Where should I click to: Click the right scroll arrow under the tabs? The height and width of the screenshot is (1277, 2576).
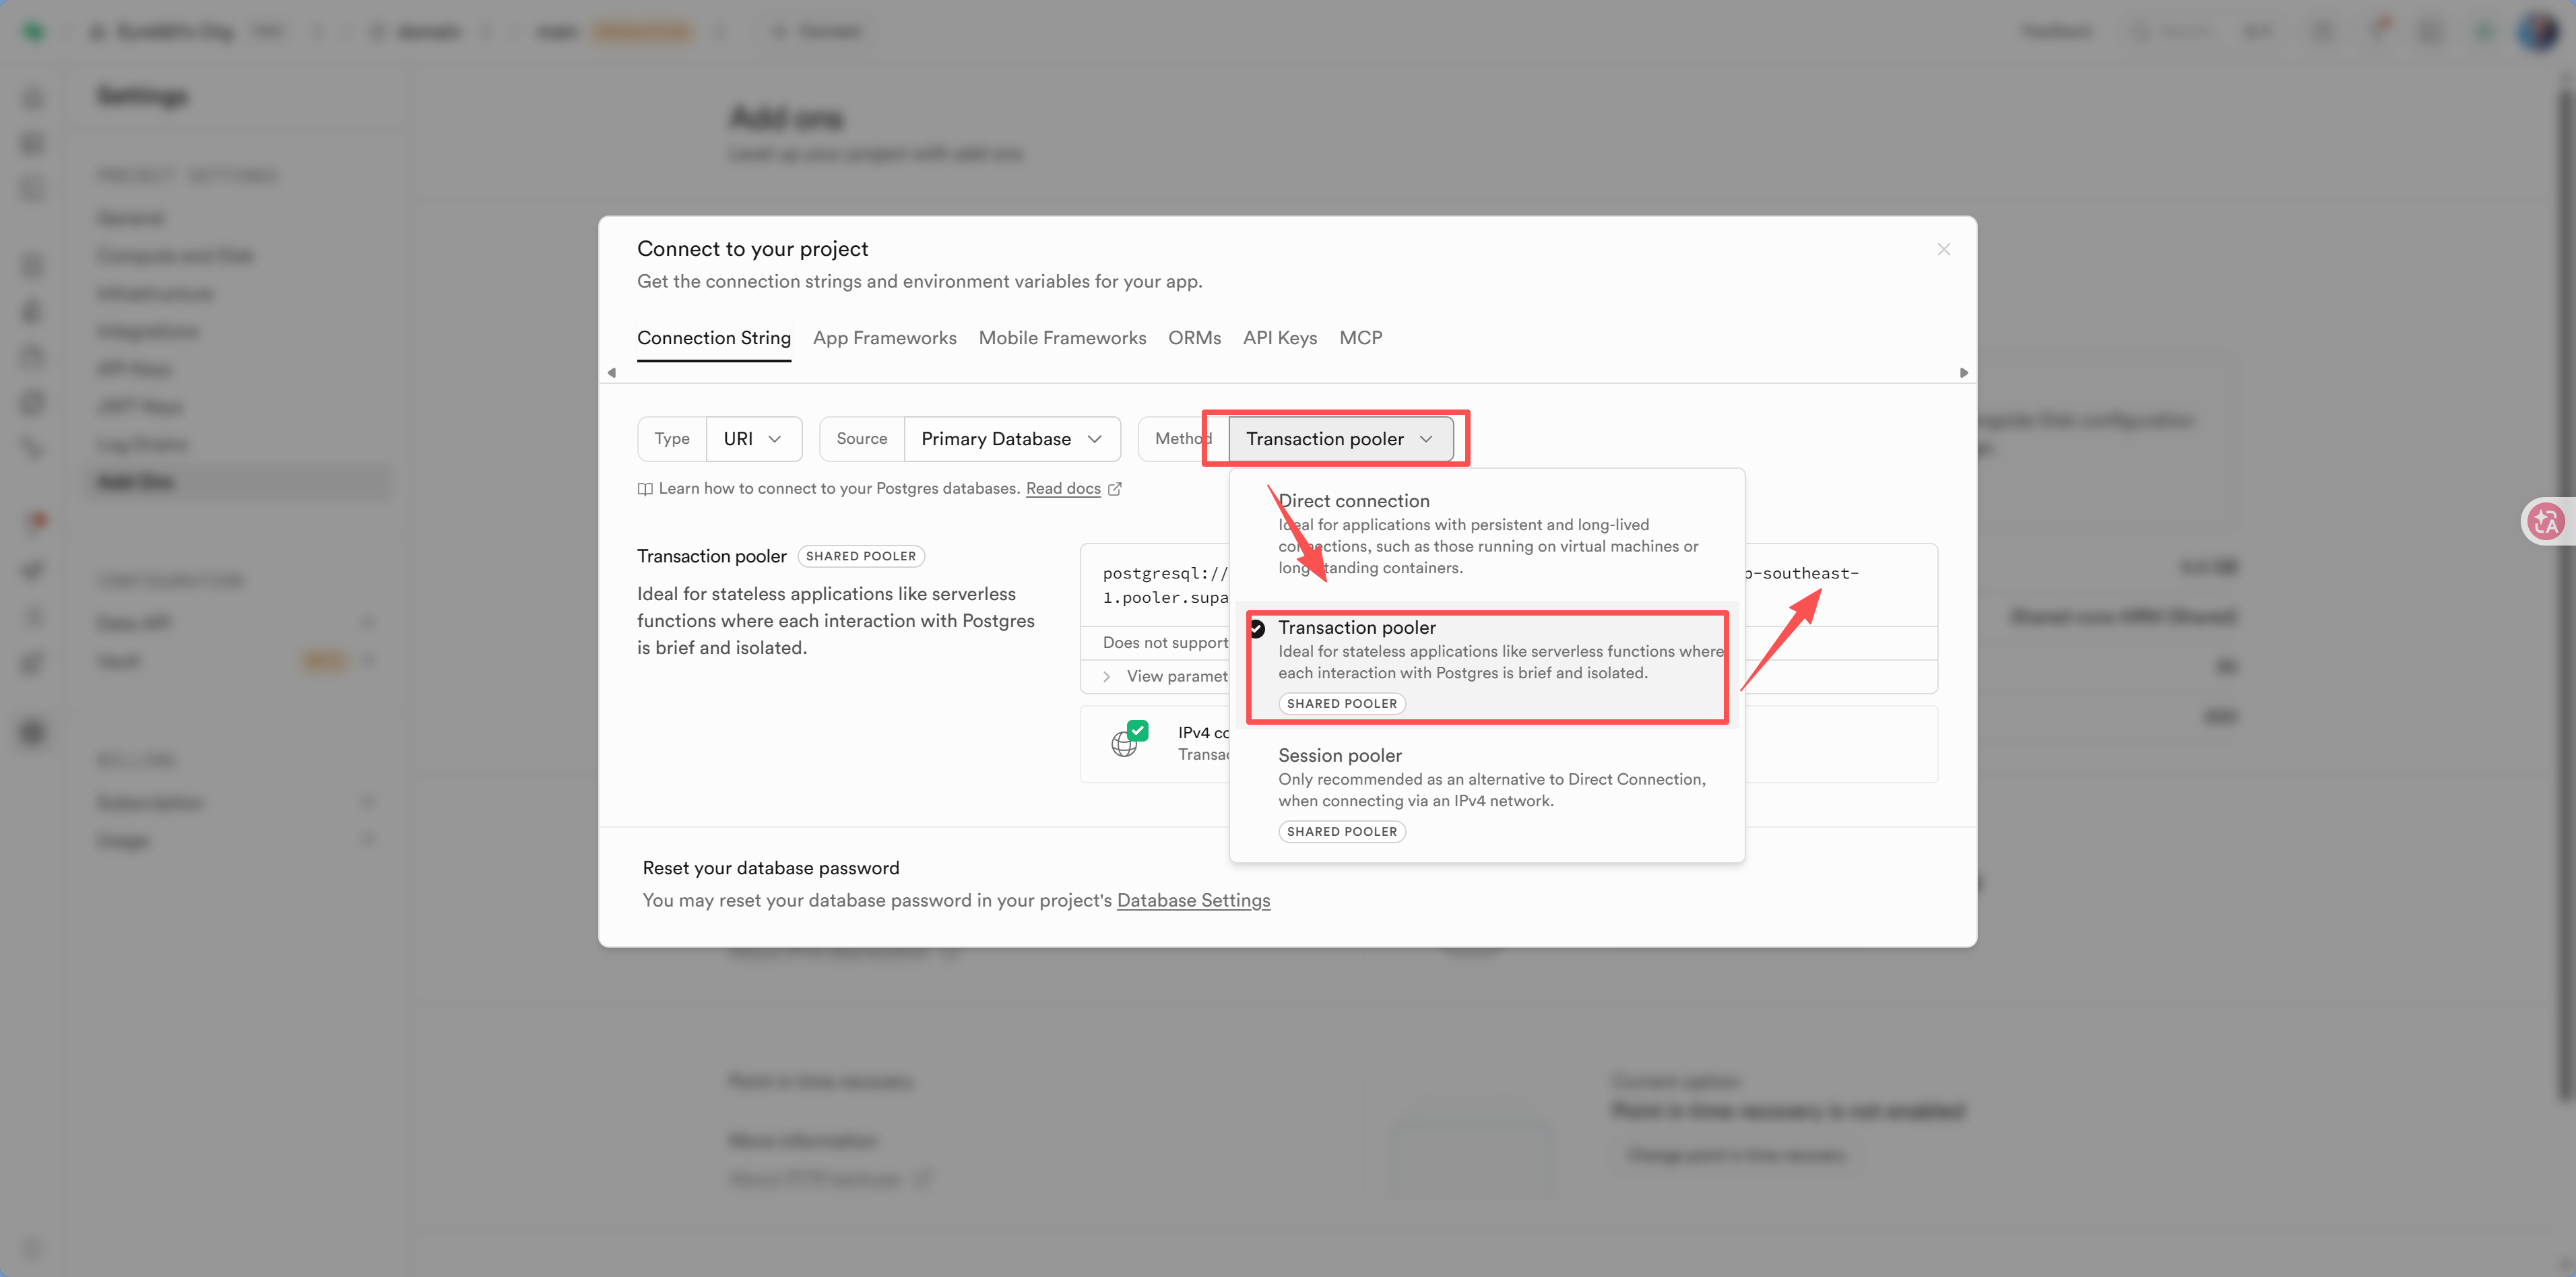1963,373
